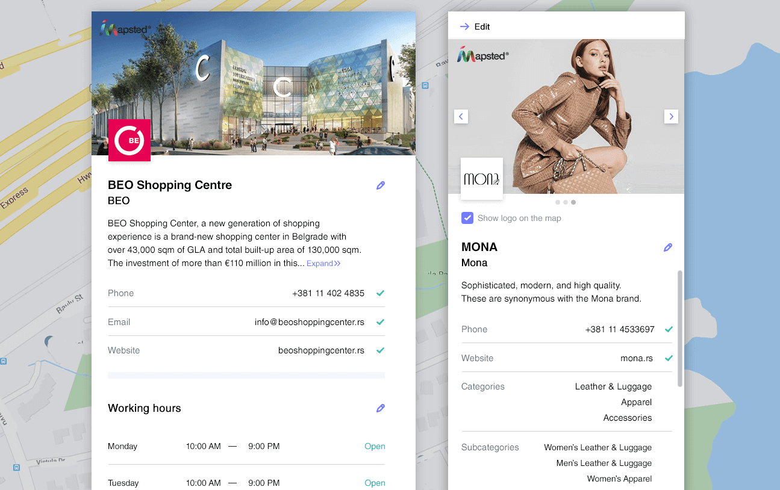
Task: Click MONA website verified checkmark
Action: (669, 358)
